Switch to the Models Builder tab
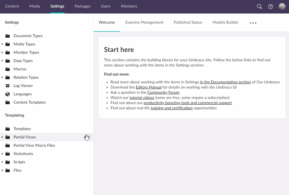Image resolution: width=289 pixels, height=195 pixels. tap(225, 22)
